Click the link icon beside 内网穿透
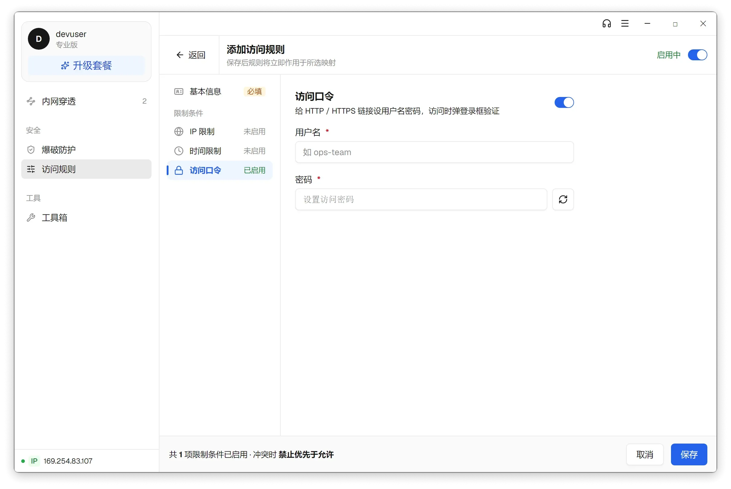The image size is (731, 489). point(31,101)
